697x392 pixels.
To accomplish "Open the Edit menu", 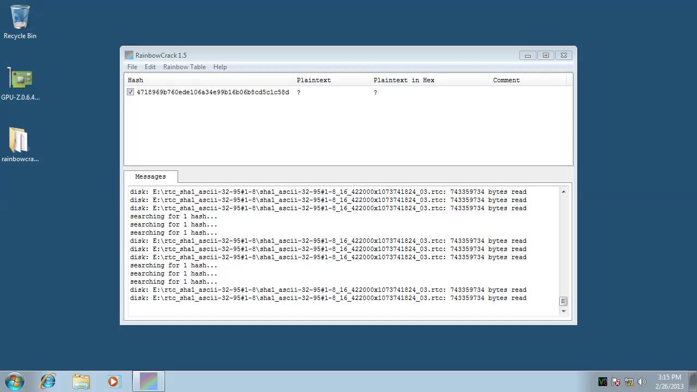I will point(150,67).
